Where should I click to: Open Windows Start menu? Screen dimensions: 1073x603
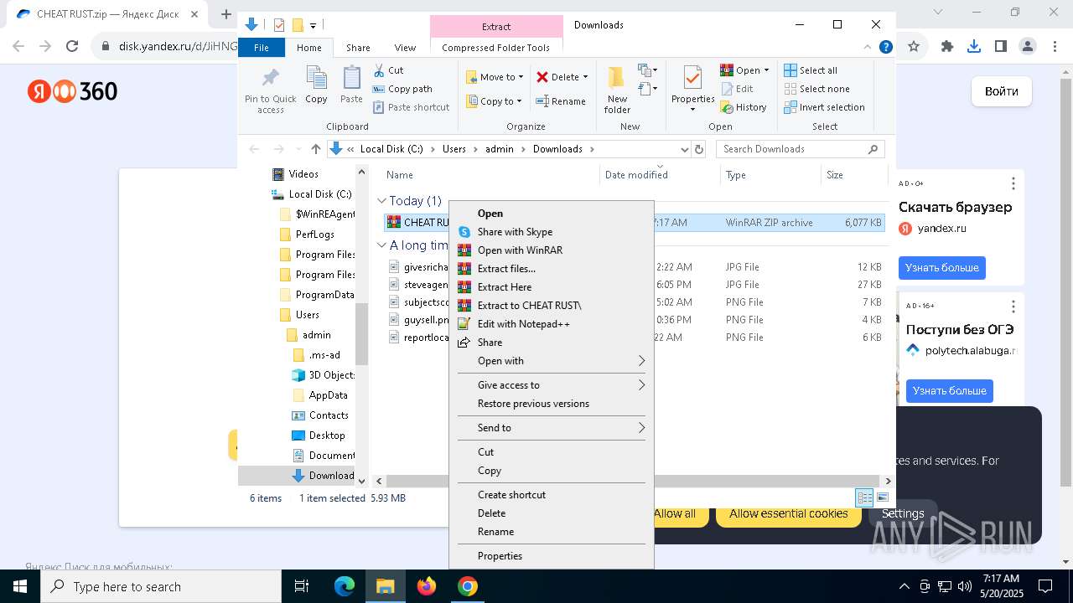[20, 586]
